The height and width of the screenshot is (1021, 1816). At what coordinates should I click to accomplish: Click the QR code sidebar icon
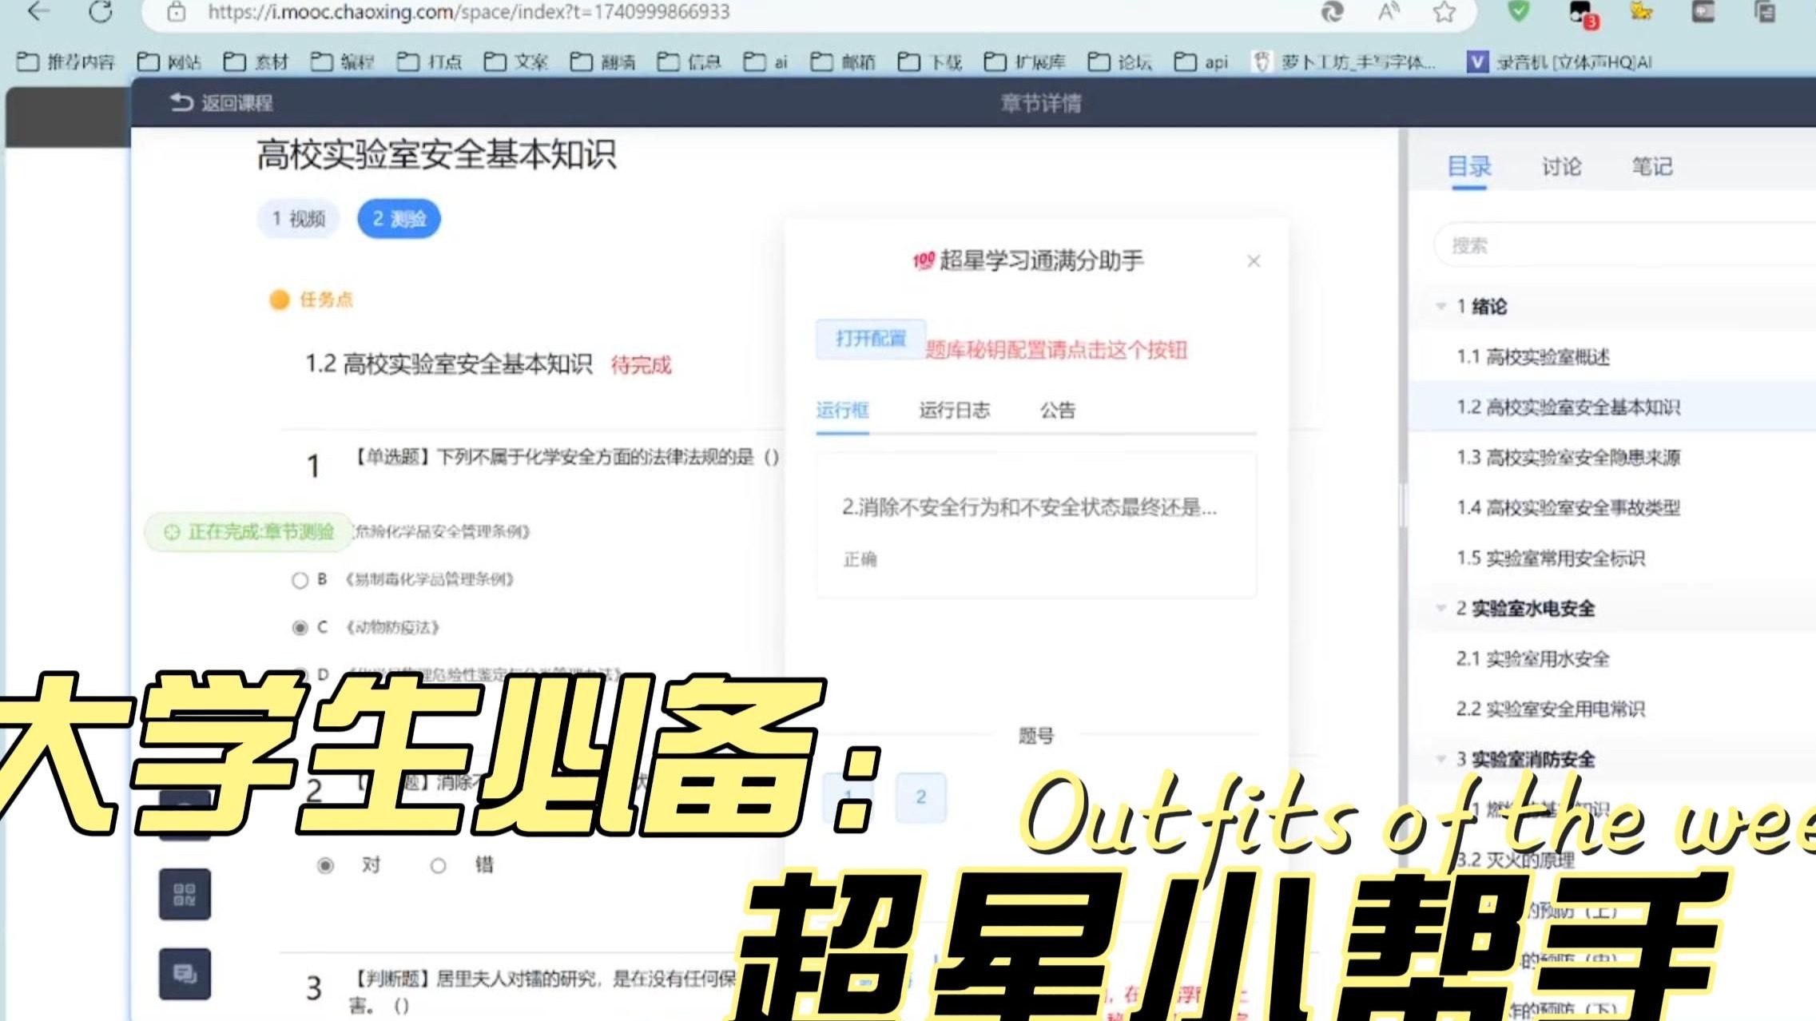[185, 894]
